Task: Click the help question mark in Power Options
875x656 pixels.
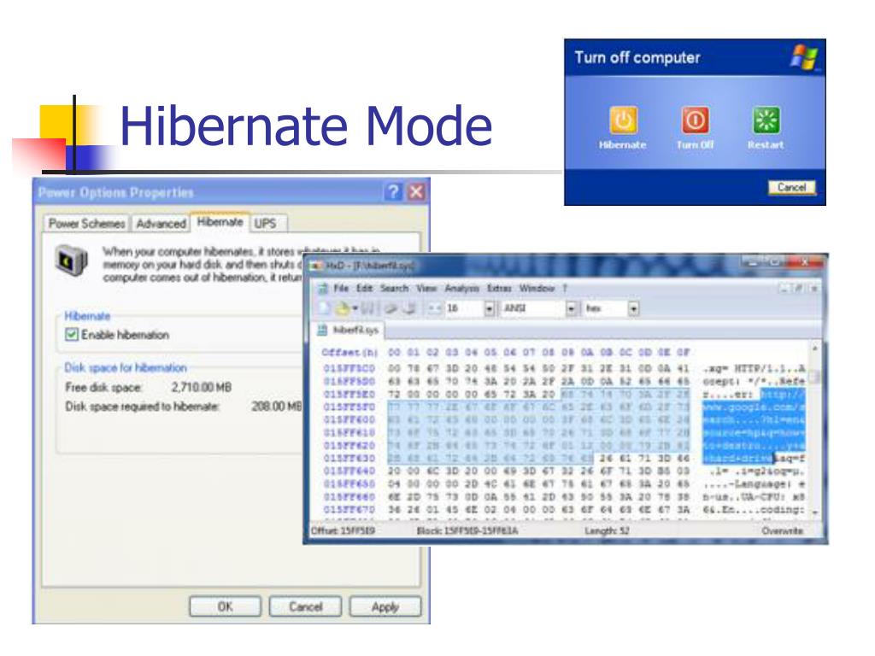Action: pos(394,192)
